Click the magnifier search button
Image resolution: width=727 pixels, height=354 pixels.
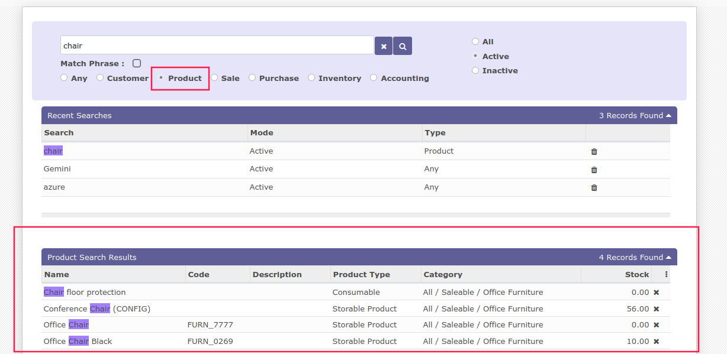pyautogui.click(x=403, y=46)
